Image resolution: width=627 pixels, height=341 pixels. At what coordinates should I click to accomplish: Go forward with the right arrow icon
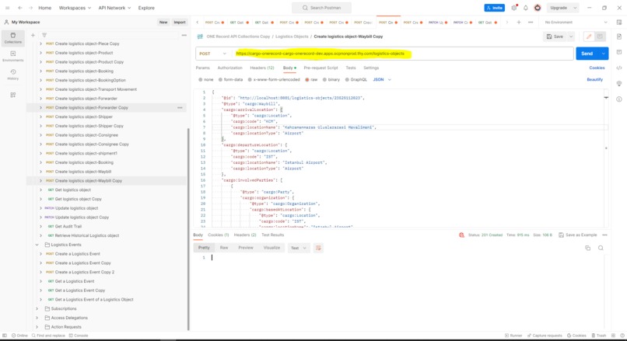click(x=30, y=8)
